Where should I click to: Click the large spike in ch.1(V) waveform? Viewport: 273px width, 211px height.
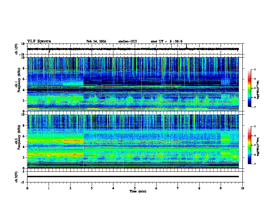[186, 46]
